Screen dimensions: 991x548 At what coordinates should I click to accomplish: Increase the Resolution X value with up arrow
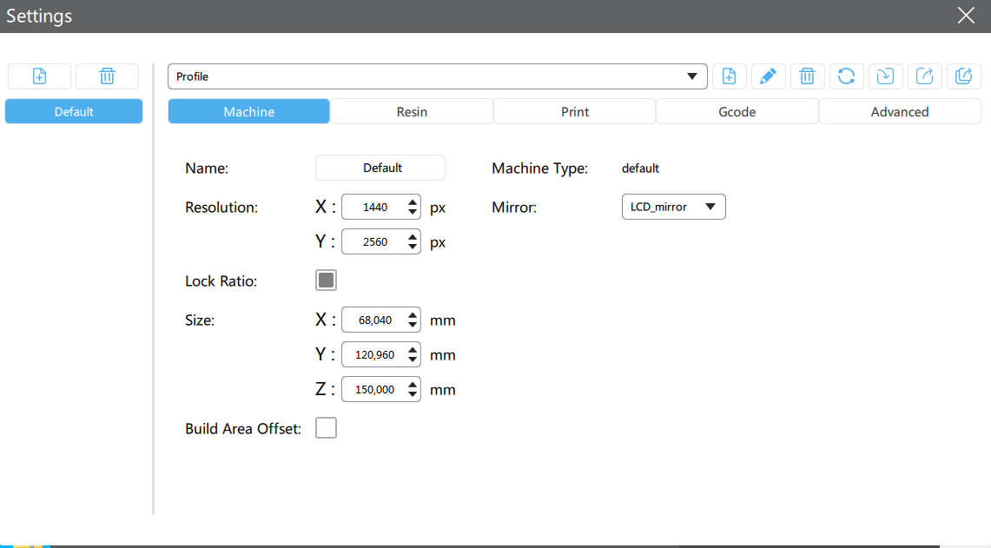click(x=413, y=202)
